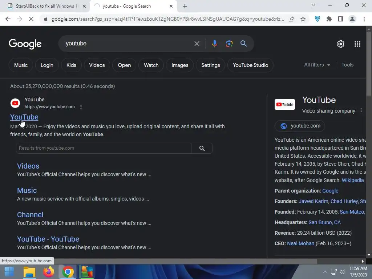372x279 pixels.
Task: Open the Chrome three-dot menu
Action: 364,19
